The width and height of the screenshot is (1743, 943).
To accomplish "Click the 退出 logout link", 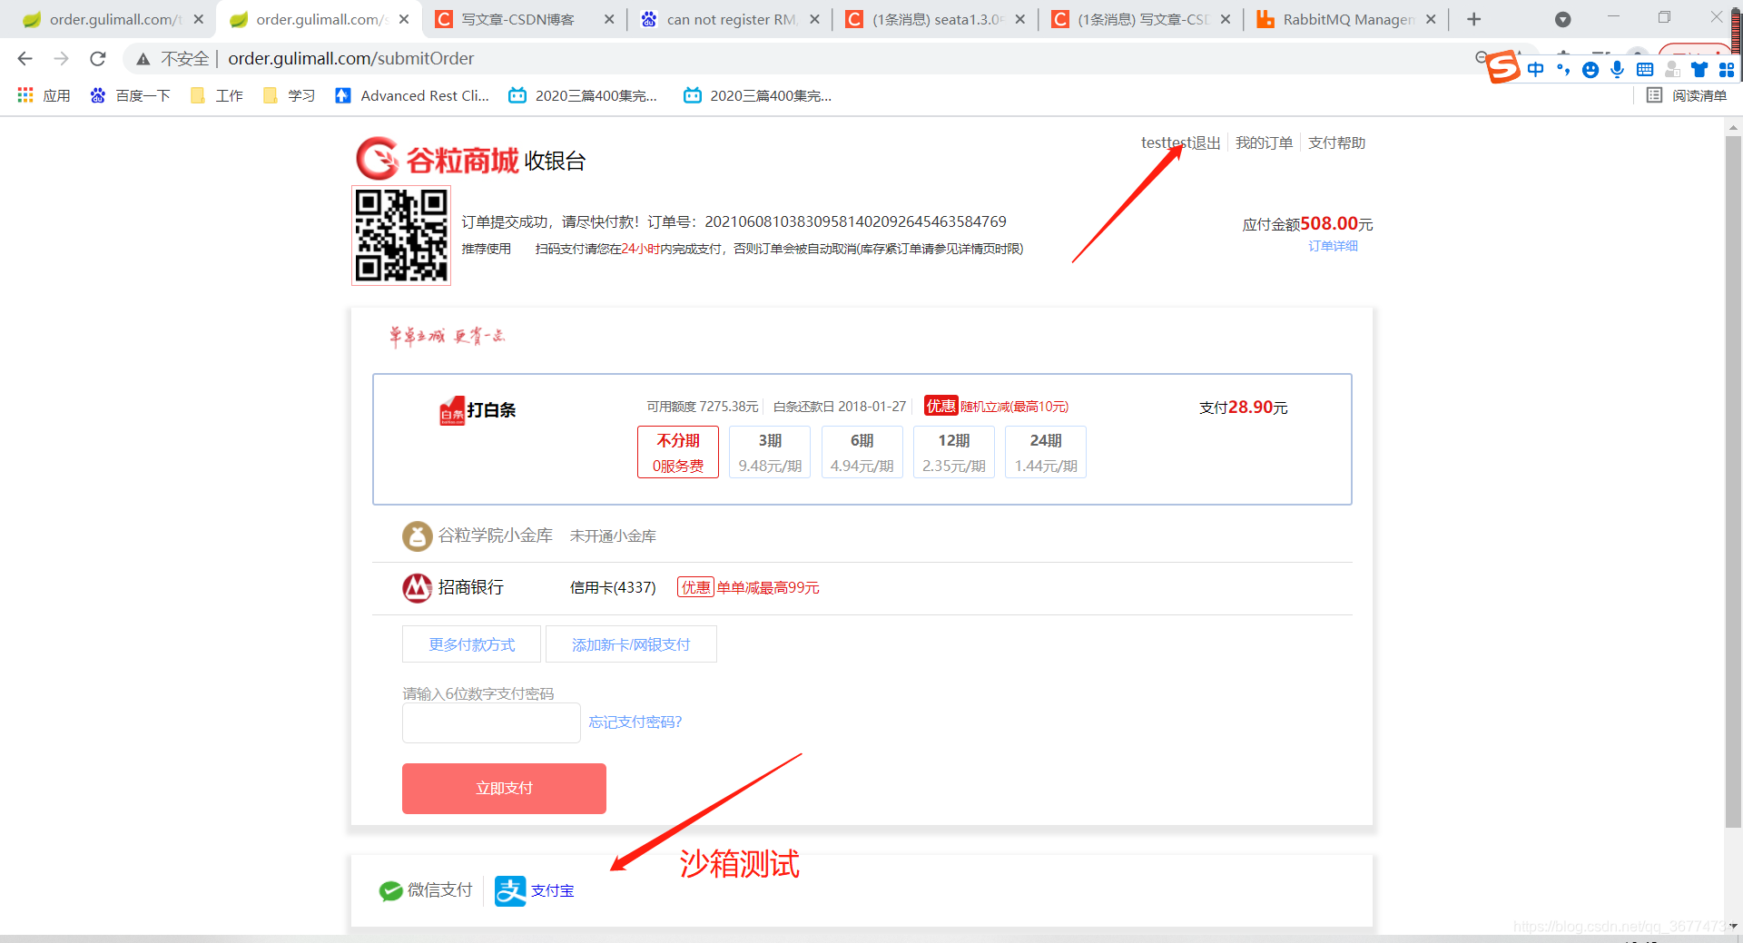I will click(1206, 143).
